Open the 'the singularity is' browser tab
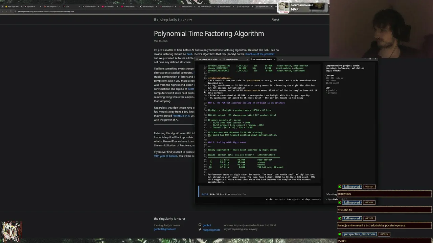 [x=244, y=6]
